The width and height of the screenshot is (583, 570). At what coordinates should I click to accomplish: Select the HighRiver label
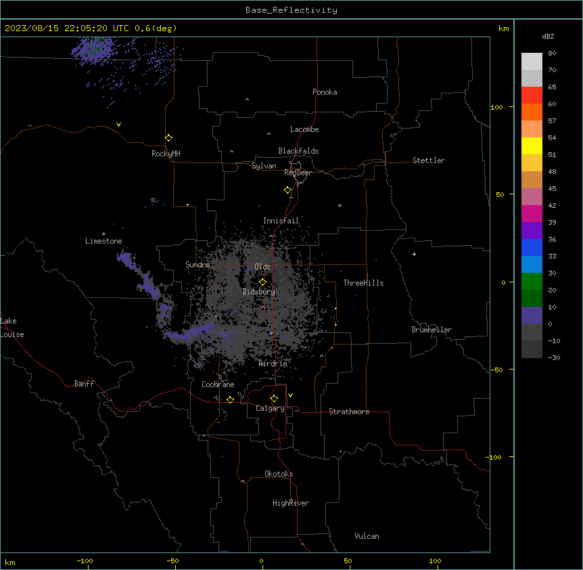point(291,503)
